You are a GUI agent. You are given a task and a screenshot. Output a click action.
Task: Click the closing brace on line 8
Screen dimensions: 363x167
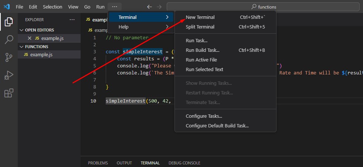click(107, 87)
